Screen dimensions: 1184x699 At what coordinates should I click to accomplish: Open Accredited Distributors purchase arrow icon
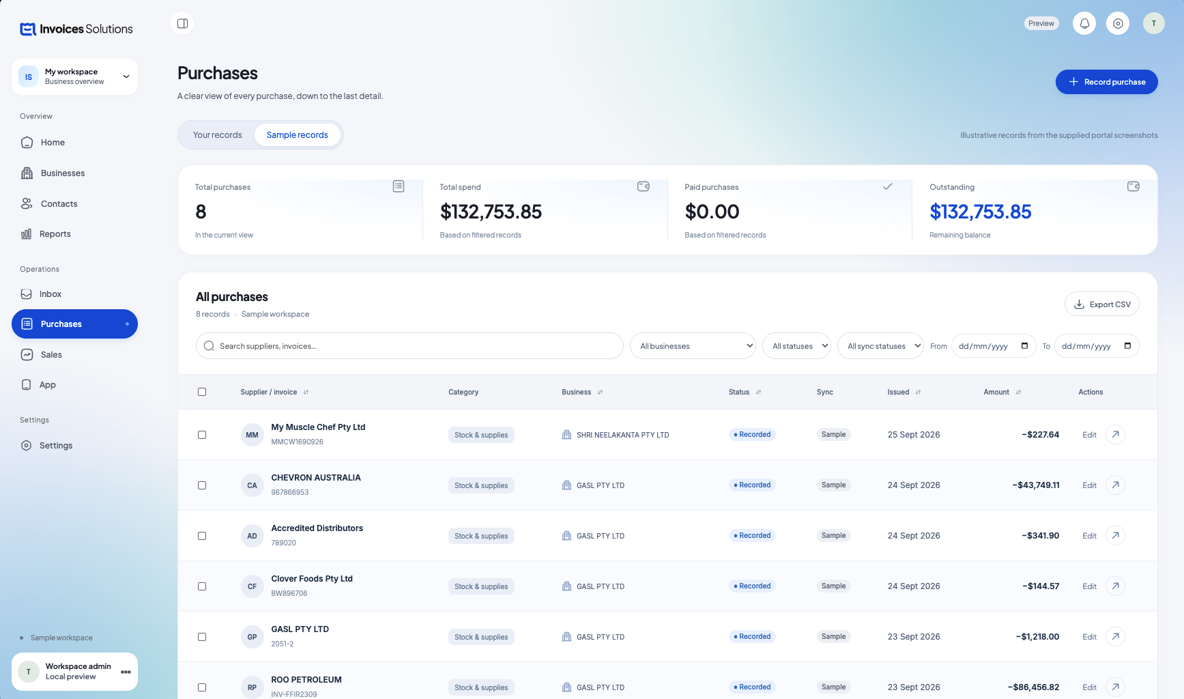tap(1115, 535)
